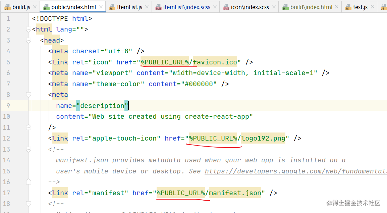Screen dimensions: 387x213
Task: Click line number 5 in the gutter
Action: click(8, 62)
